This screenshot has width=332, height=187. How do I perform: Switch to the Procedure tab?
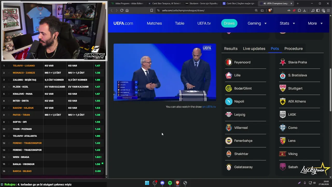click(x=294, y=49)
